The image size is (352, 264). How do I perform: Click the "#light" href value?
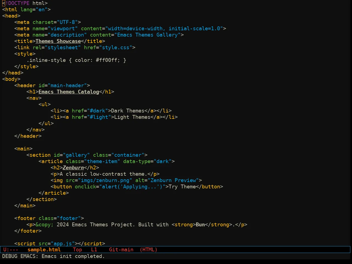point(100,117)
